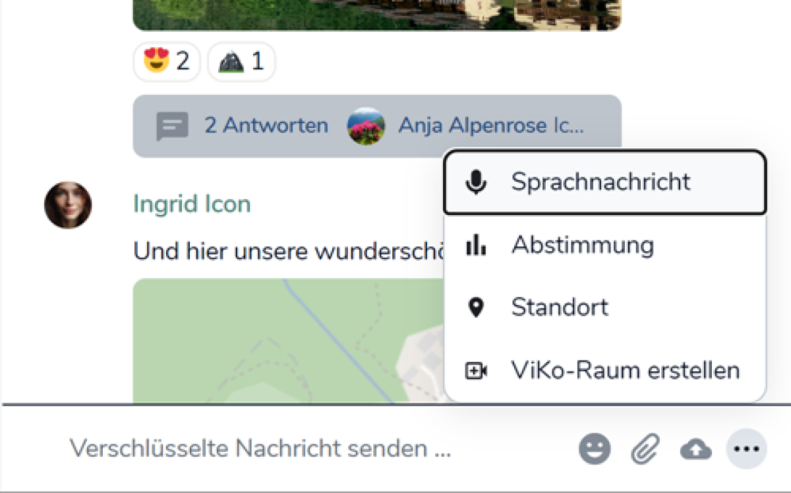Click the bar chart poll icon
Viewport: 791px width, 493px height.
pos(475,245)
